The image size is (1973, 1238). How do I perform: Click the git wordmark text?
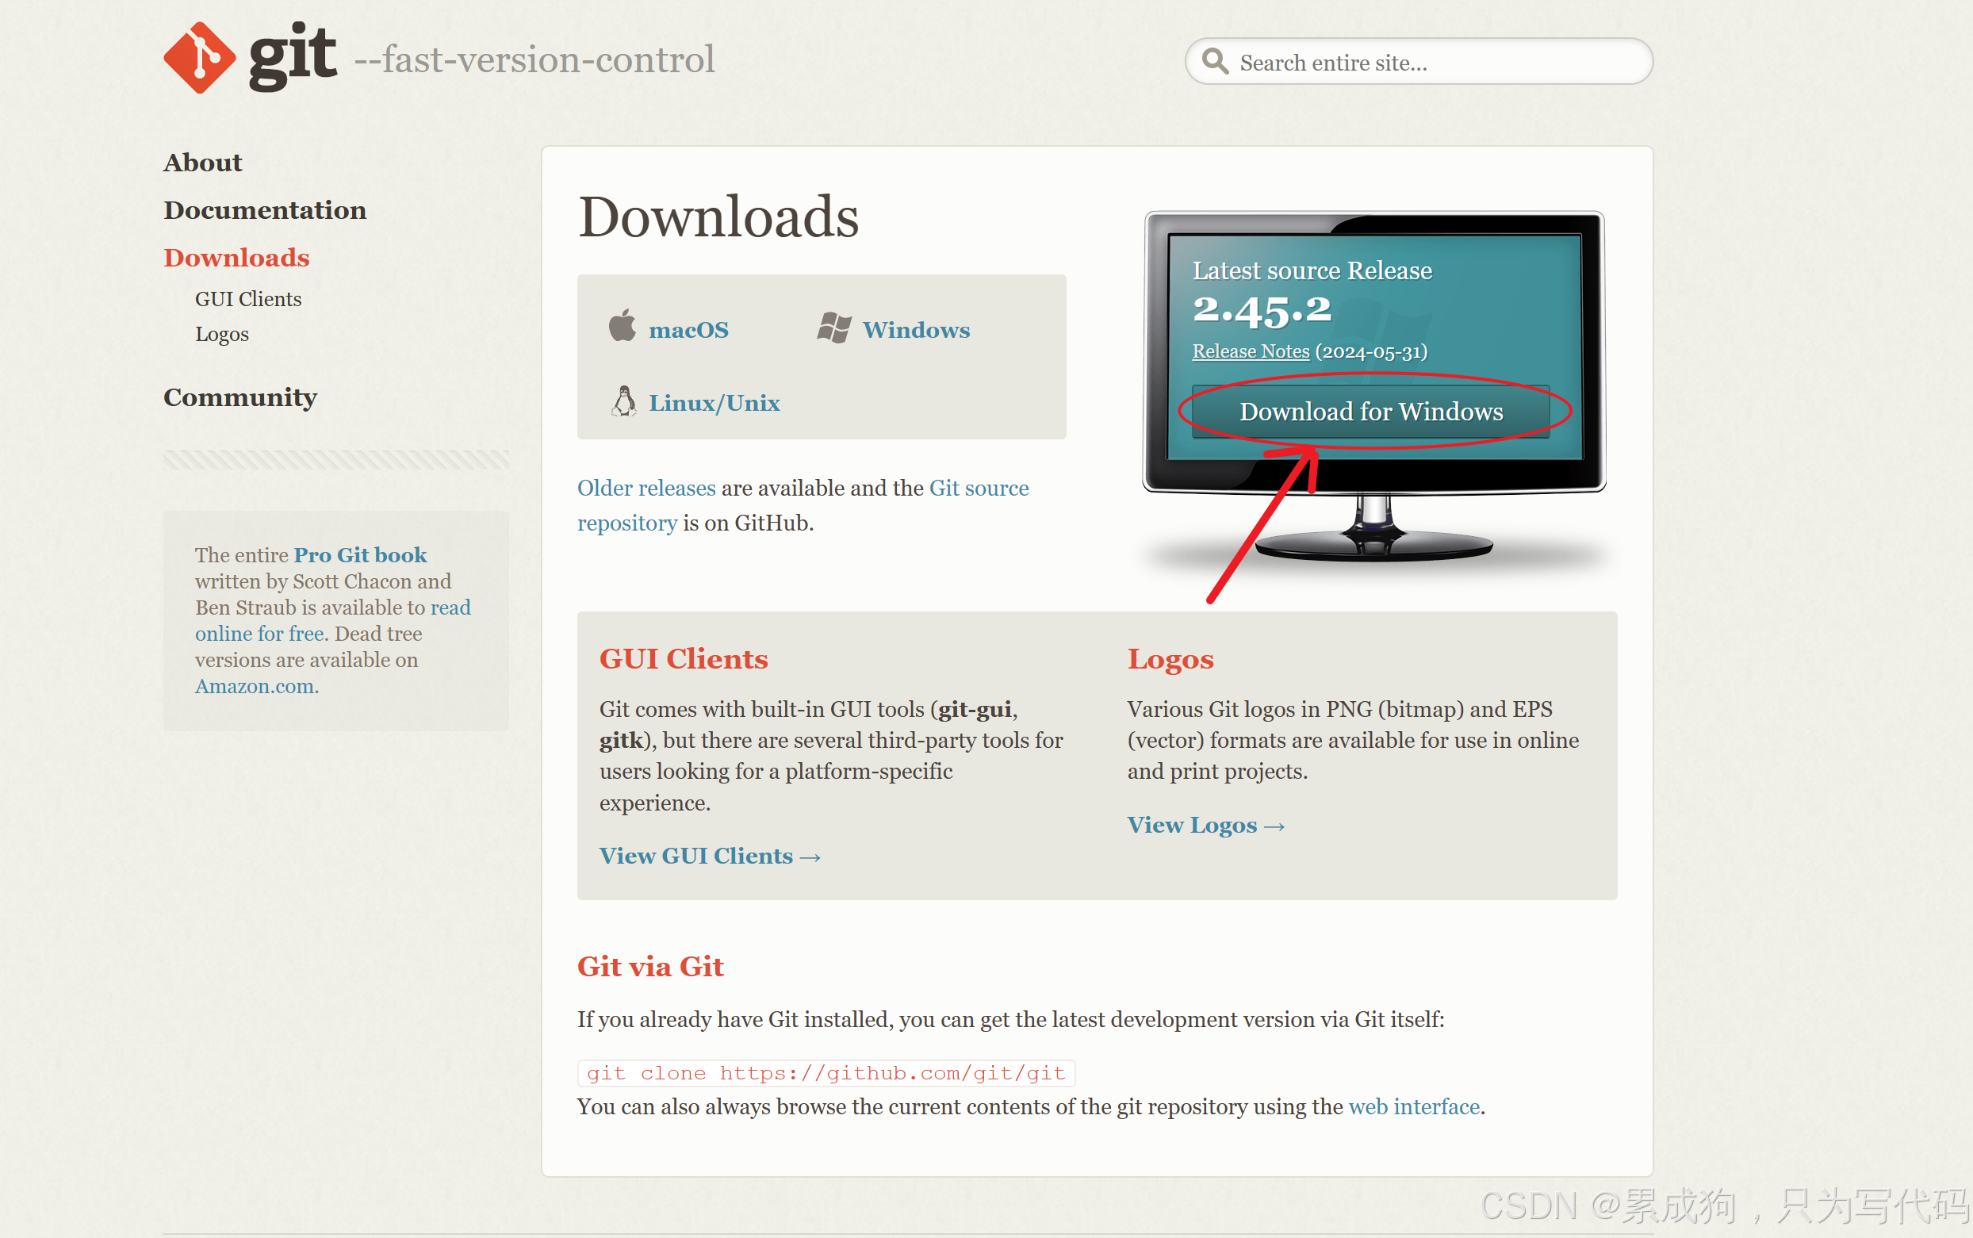(293, 57)
